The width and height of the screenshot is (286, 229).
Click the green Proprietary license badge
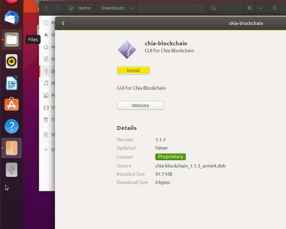[x=170, y=157]
